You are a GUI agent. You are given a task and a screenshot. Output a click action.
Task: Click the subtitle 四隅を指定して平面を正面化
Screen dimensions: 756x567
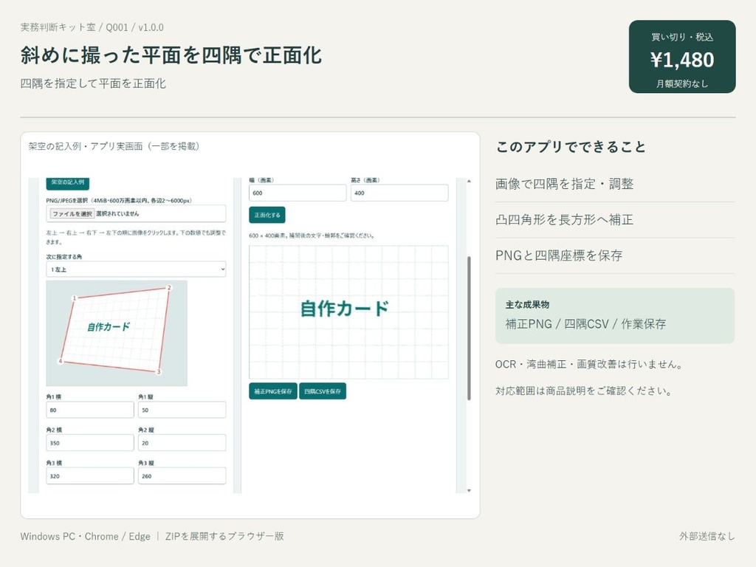pos(93,83)
